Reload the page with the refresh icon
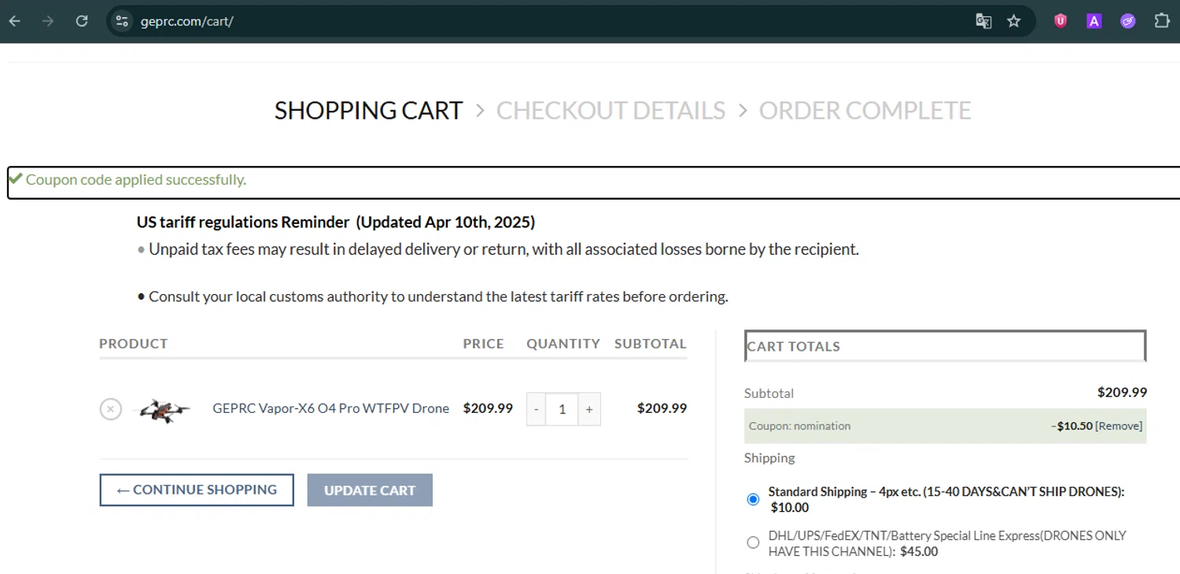 coord(82,21)
